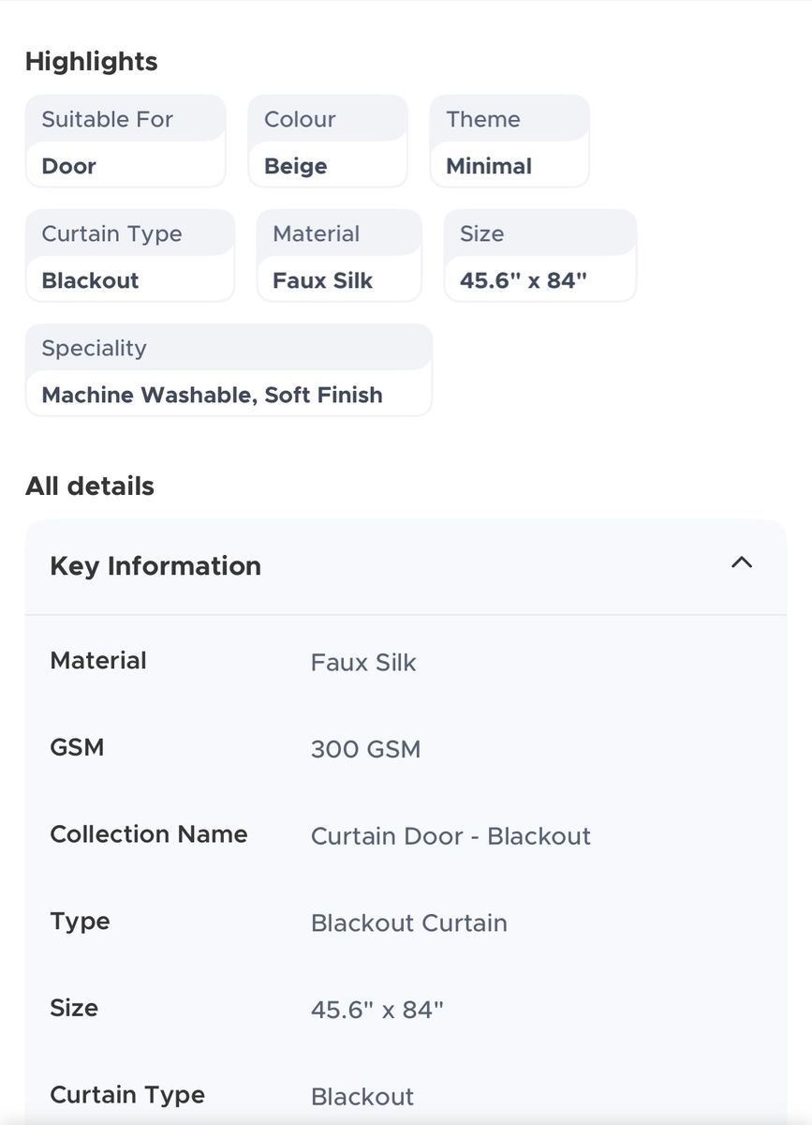Select the Colour Beige highlight card
Image resolution: width=812 pixels, height=1125 pixels.
pos(328,142)
